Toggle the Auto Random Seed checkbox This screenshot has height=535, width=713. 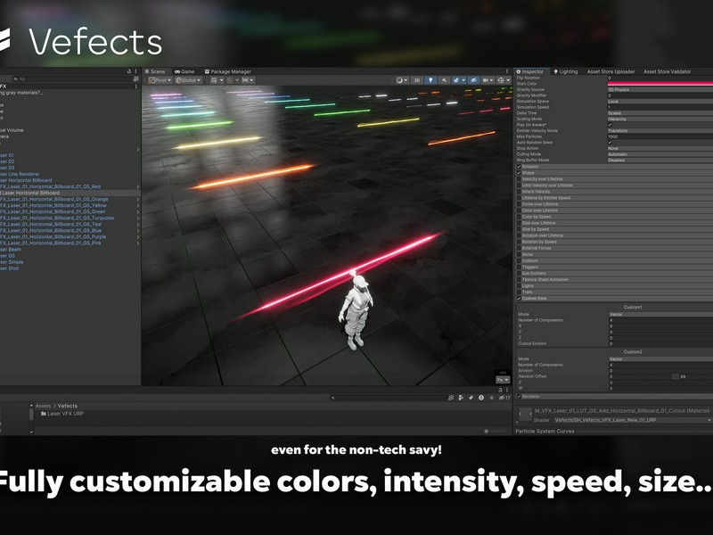tap(611, 143)
